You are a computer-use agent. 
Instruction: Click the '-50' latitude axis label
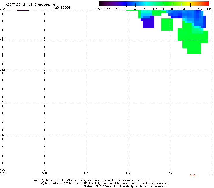tap(3, 169)
